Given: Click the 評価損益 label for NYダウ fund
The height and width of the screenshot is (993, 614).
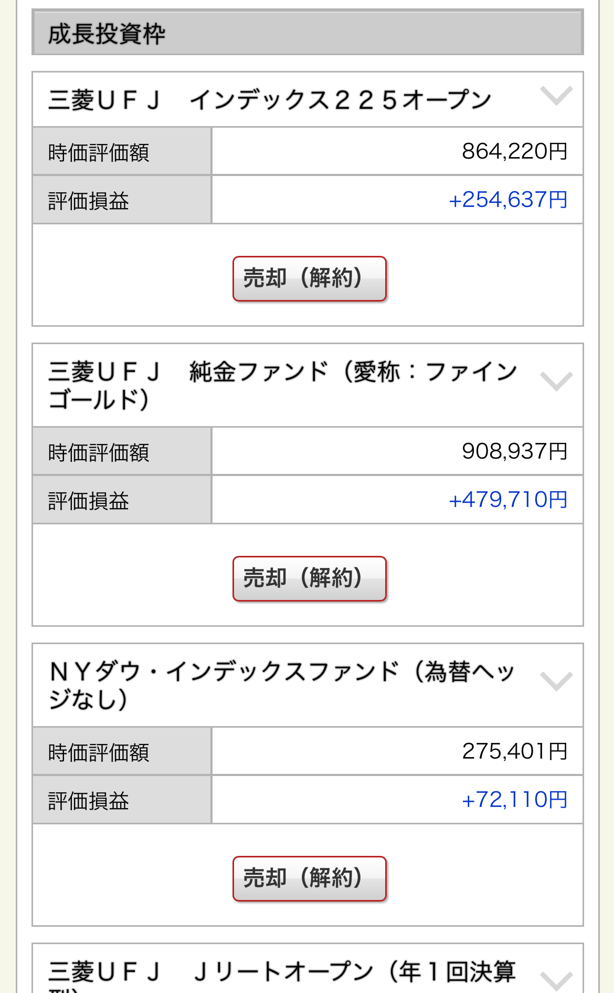Looking at the screenshot, I should 88,801.
